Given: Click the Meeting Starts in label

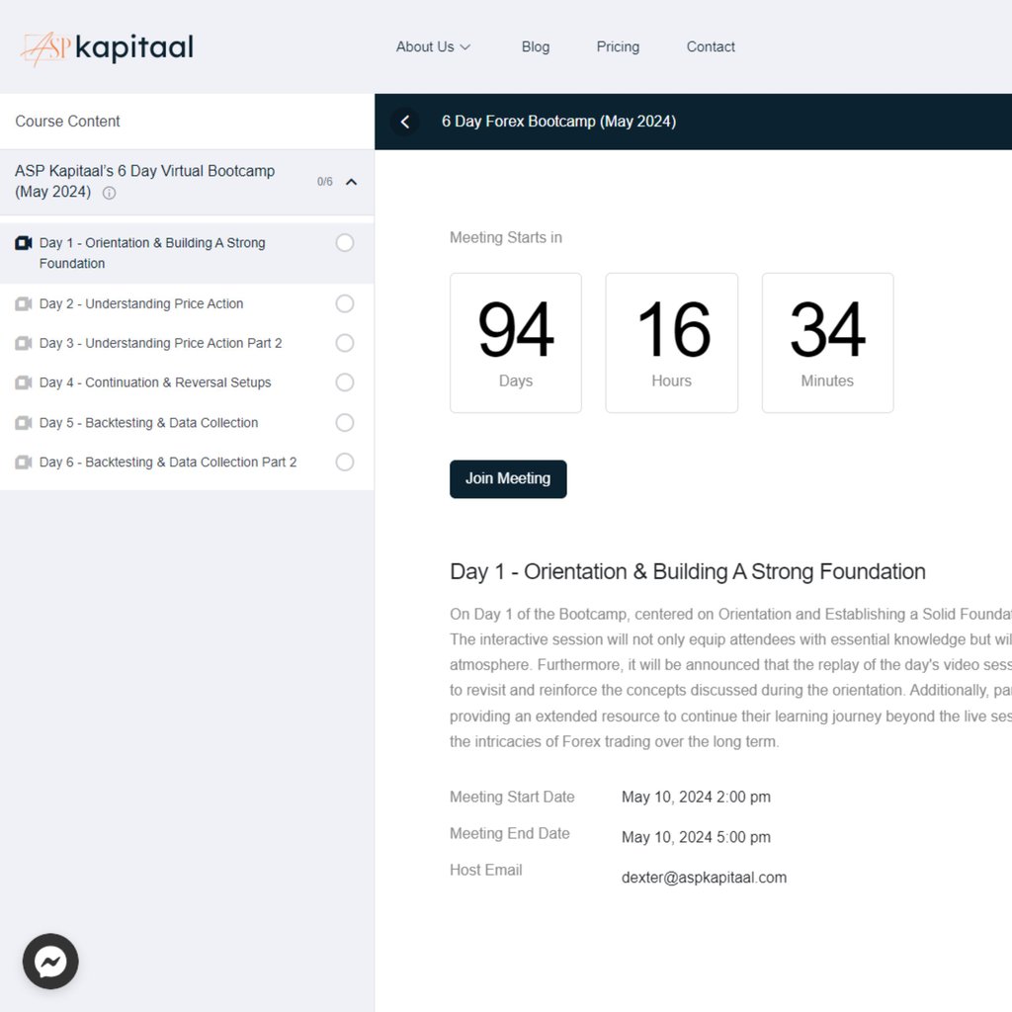Looking at the screenshot, I should [x=506, y=237].
